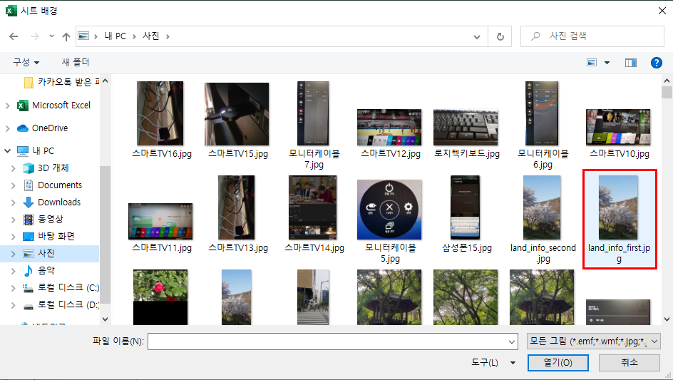Expand the Downloads tree node

pyautogui.click(x=14, y=202)
